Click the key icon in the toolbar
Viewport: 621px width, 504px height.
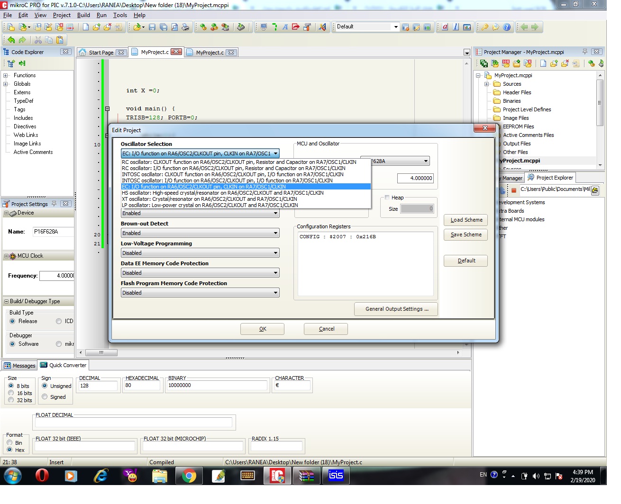coord(485,27)
